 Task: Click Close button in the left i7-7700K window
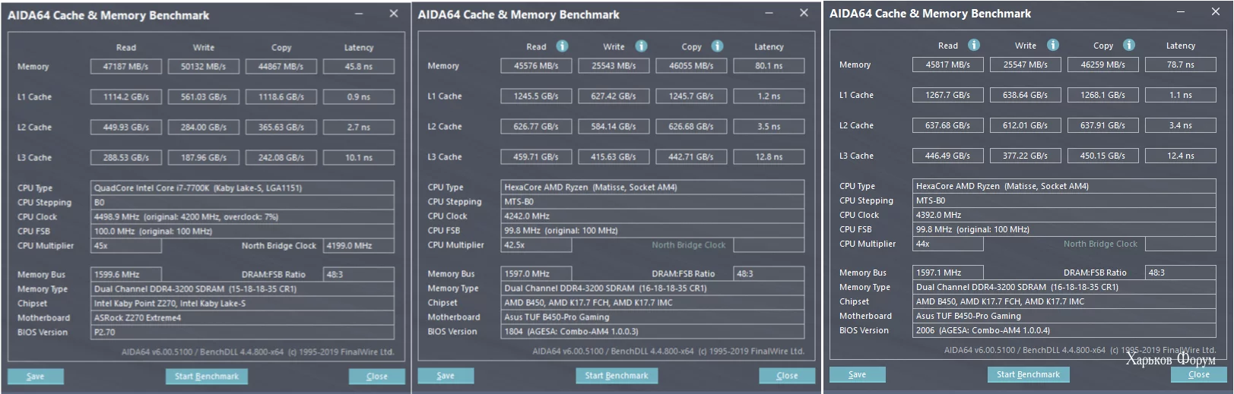pyautogui.click(x=376, y=376)
